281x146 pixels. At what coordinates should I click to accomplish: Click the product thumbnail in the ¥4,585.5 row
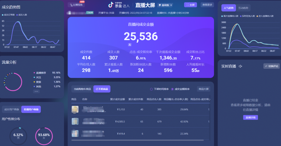(75, 121)
